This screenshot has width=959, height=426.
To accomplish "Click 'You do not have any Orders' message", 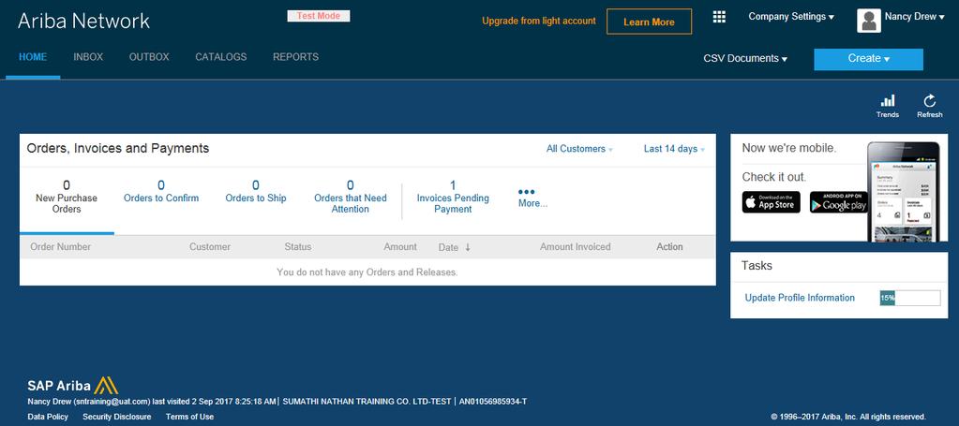I will click(367, 272).
